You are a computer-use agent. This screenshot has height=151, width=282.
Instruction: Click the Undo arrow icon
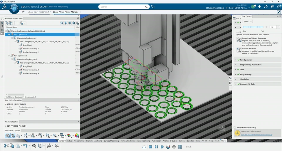[25, 146]
